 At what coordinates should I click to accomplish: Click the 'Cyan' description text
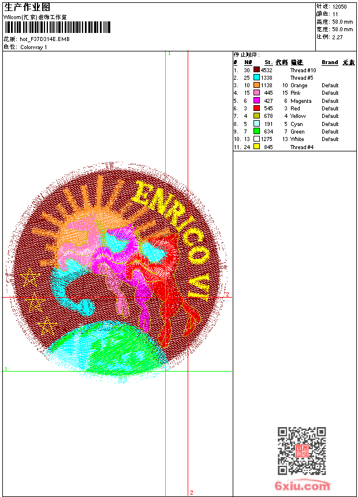click(x=297, y=124)
